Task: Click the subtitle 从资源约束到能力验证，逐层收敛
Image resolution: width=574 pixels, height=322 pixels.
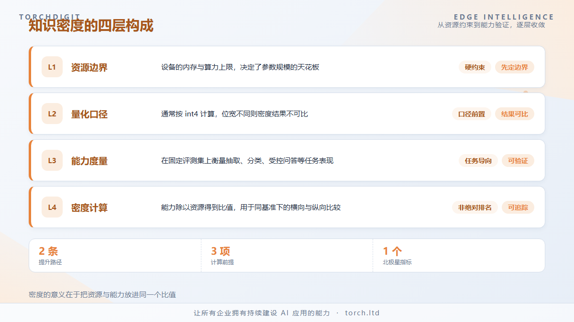Action: pos(491,25)
